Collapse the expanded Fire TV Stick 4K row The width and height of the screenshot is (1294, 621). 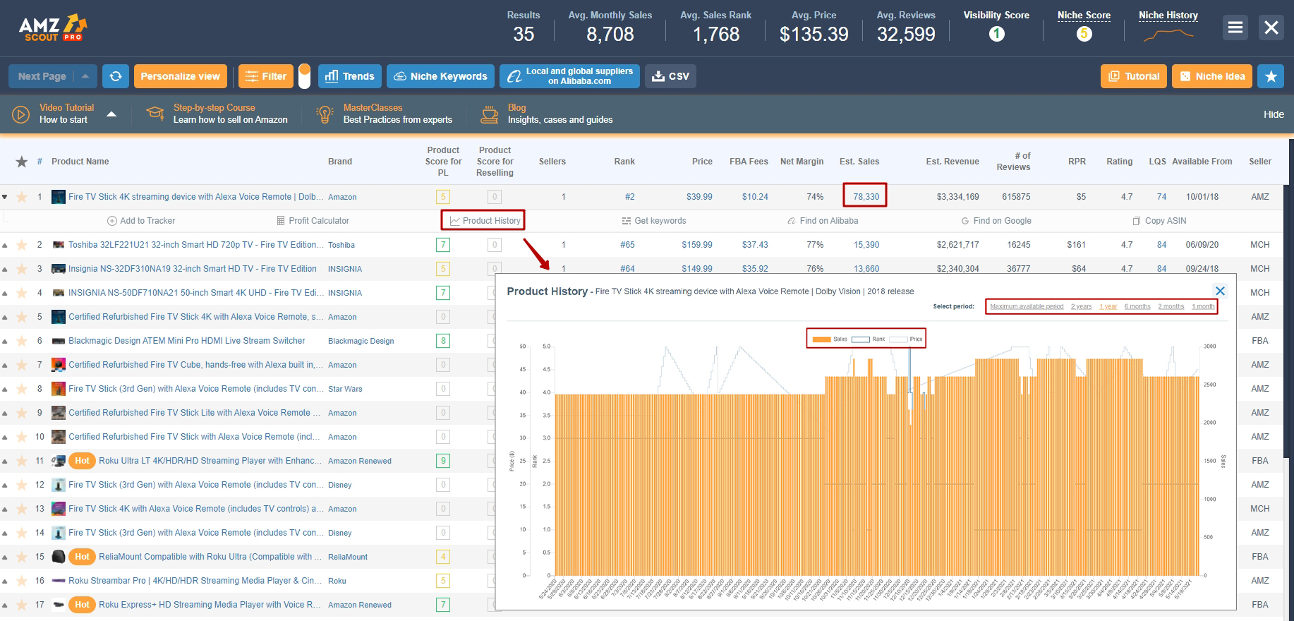pos(5,197)
